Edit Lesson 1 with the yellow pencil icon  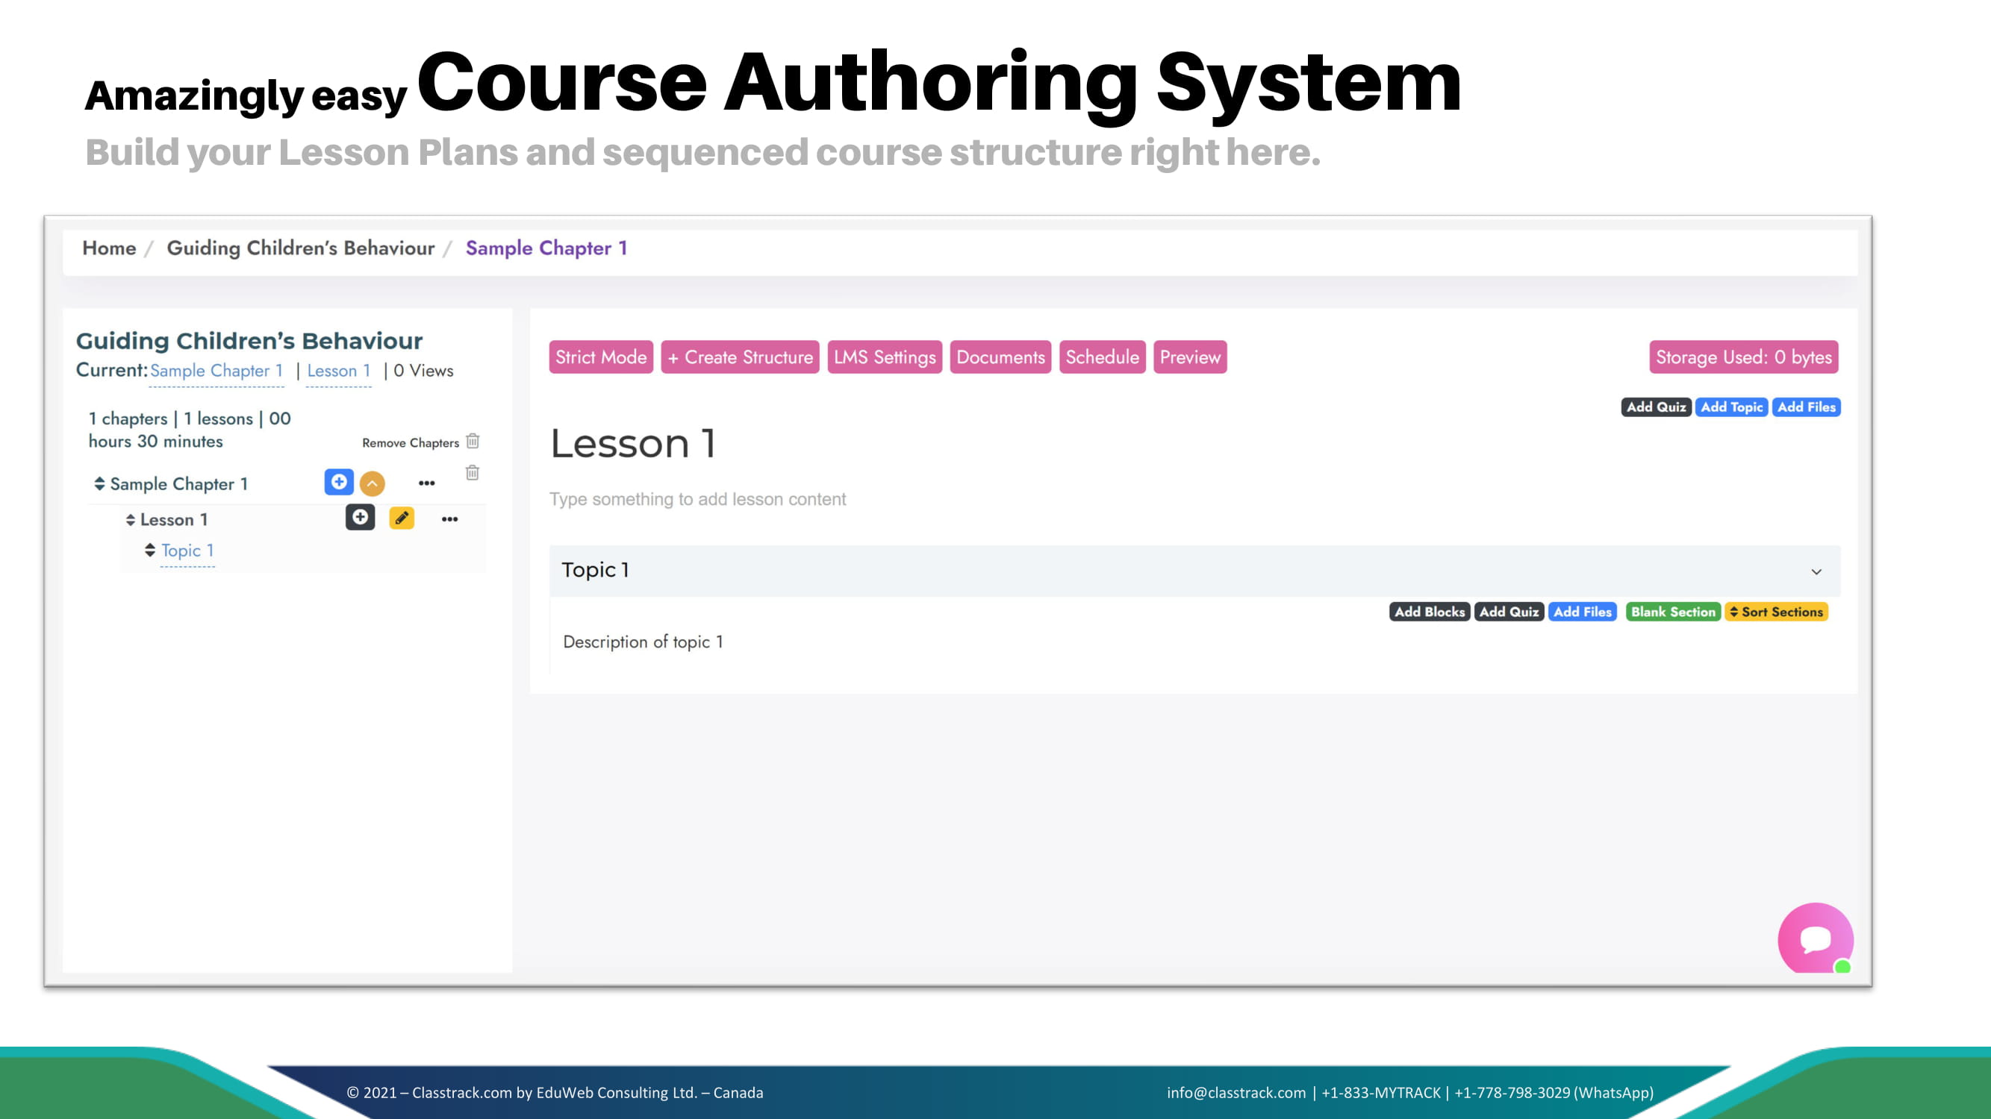click(402, 518)
